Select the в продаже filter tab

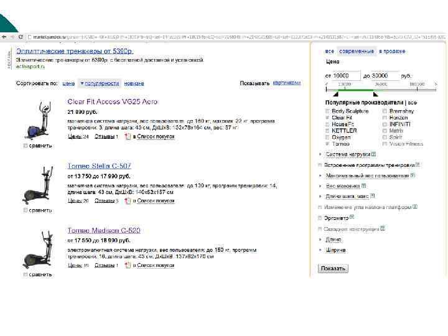[392, 51]
